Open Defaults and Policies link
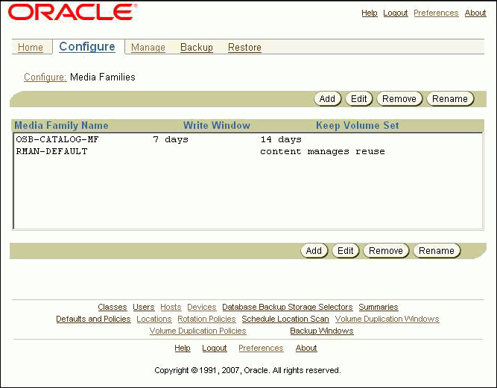 click(x=93, y=319)
